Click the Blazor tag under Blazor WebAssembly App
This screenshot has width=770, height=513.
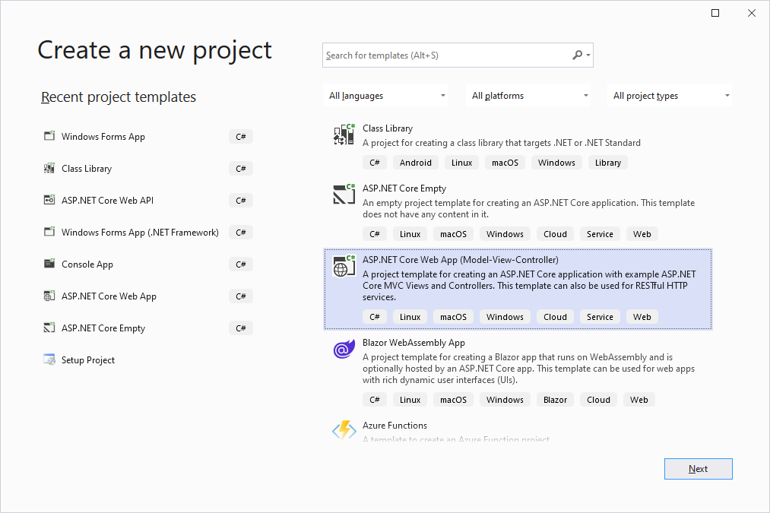[x=555, y=400]
